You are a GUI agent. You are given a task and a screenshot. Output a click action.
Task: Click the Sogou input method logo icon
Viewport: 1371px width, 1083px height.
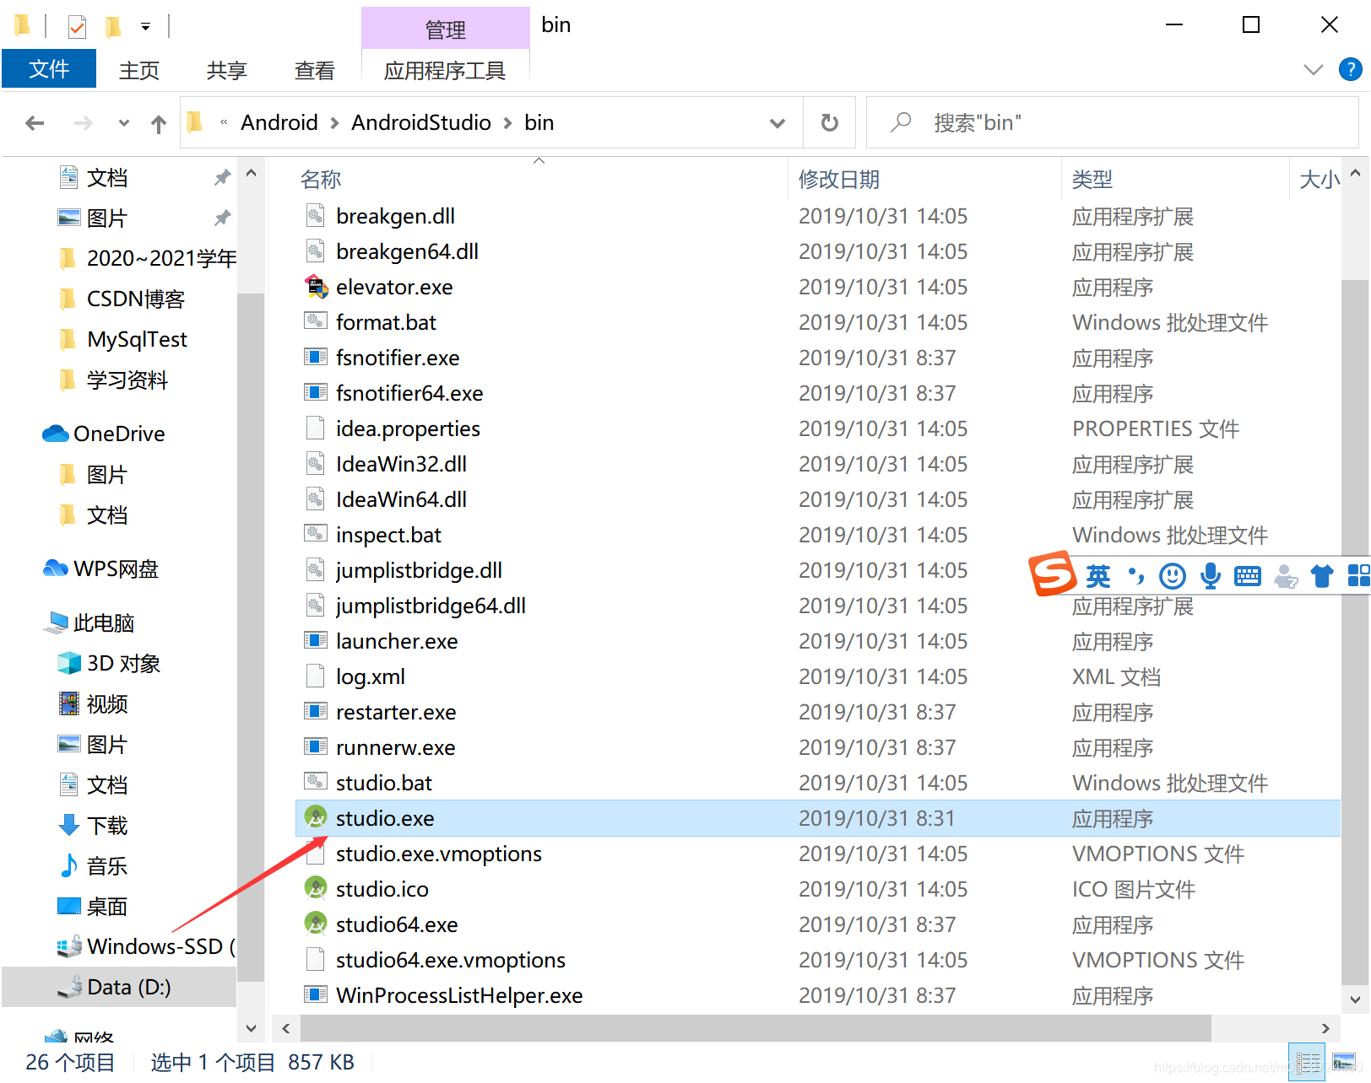[1052, 574]
